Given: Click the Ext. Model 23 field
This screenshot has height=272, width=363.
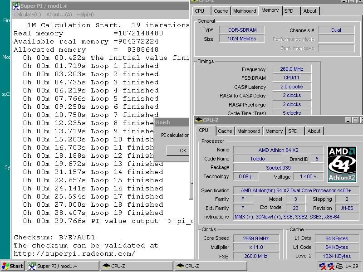Looking at the screenshot, I should (296, 208).
